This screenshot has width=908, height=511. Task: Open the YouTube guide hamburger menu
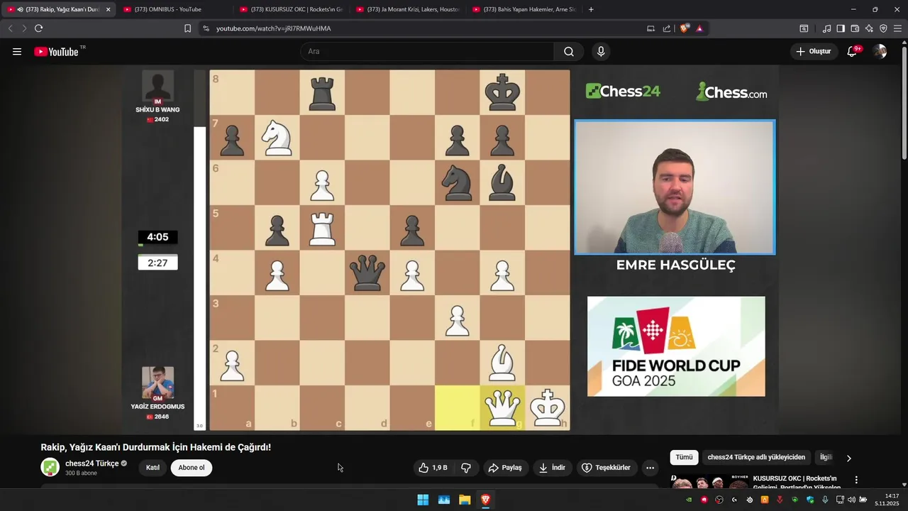pyautogui.click(x=17, y=52)
